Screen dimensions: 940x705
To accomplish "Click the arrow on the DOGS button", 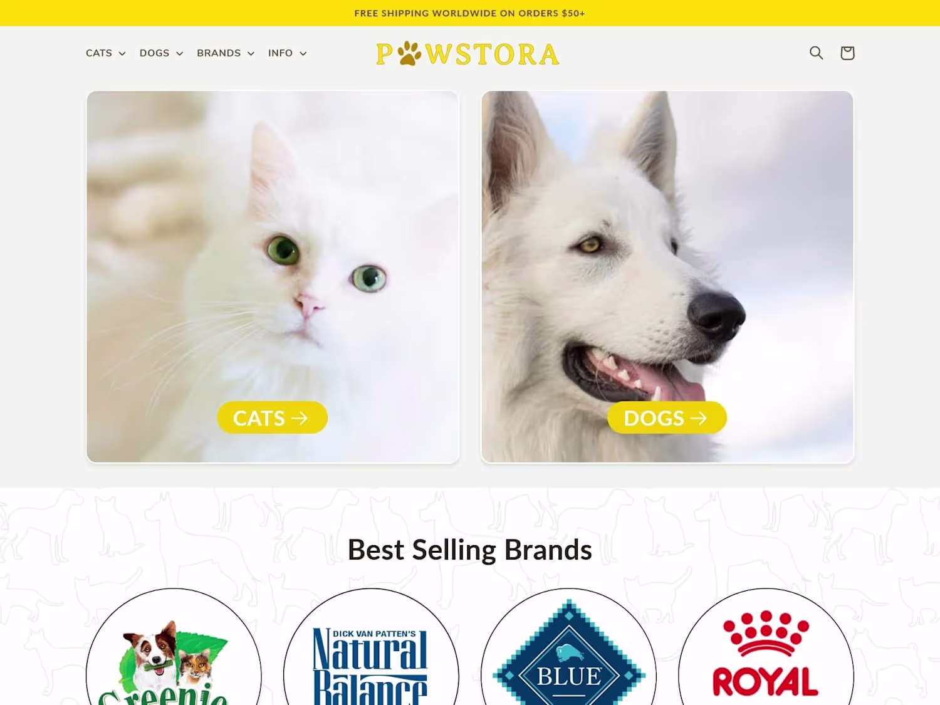I will (x=699, y=418).
